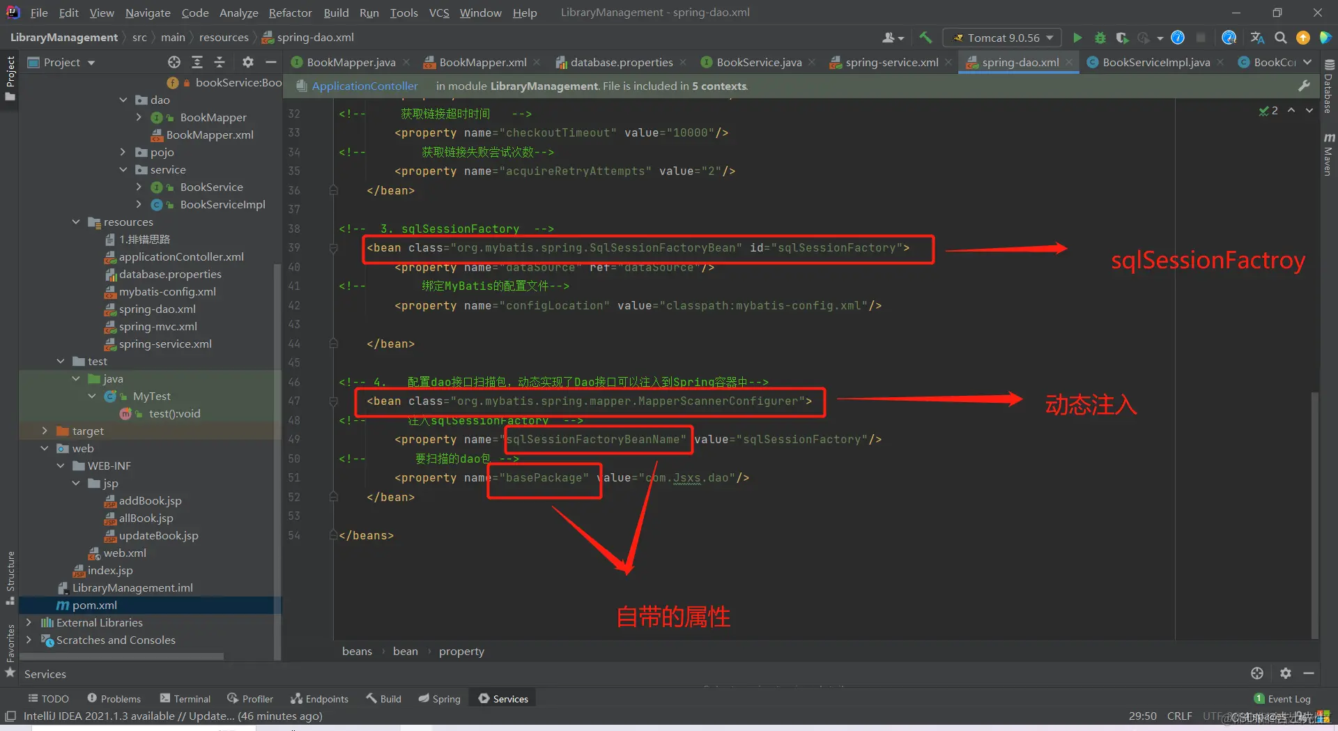Switch to spring-service.xml tab
The height and width of the screenshot is (731, 1338).
(891, 62)
